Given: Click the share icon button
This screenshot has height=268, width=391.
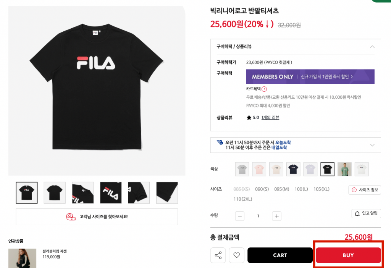Looking at the screenshot, I should click(x=218, y=255).
